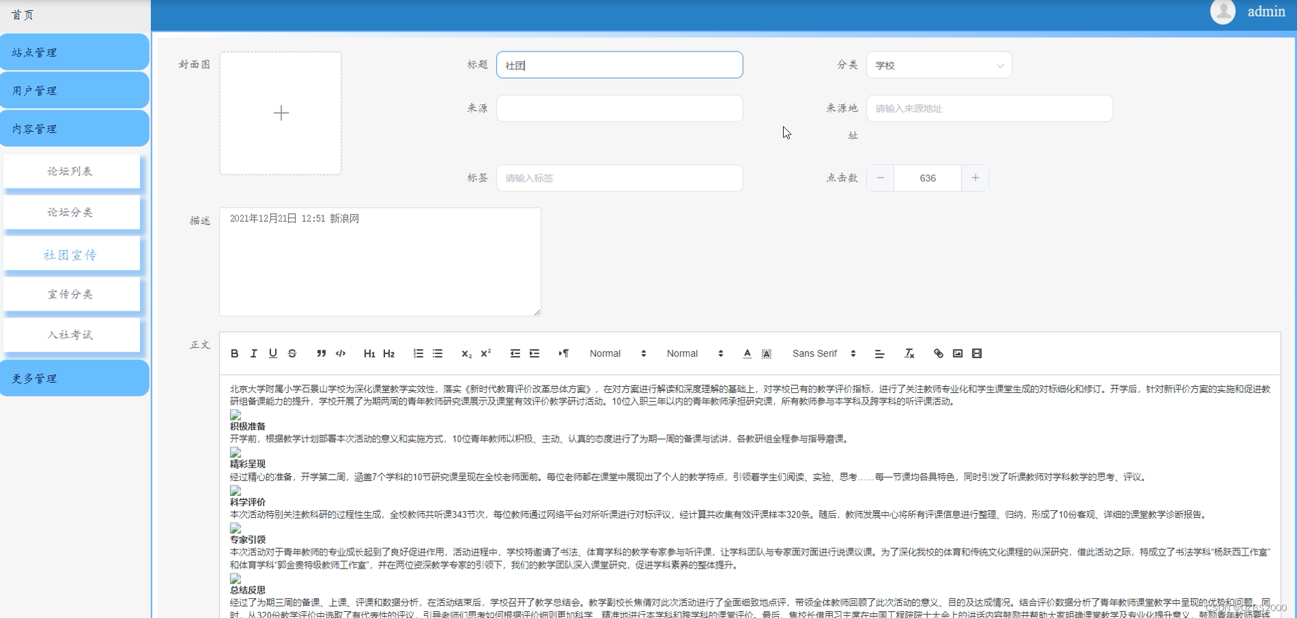Toggle right-to-left text direction
The image size is (1297, 618).
pos(563,353)
